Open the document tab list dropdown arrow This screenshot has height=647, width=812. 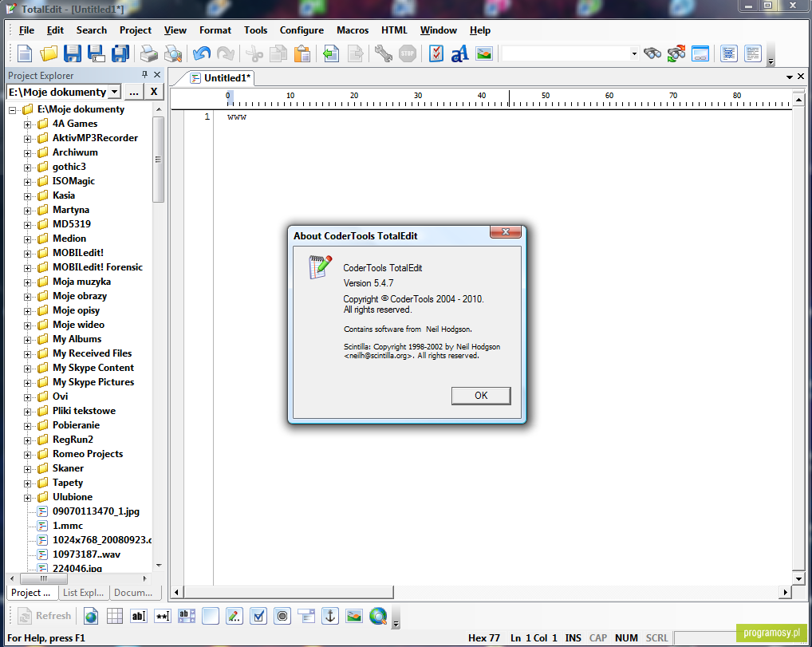click(789, 77)
